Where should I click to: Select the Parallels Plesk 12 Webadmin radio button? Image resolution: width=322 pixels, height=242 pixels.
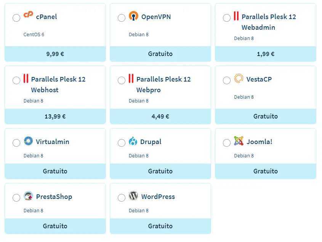pyautogui.click(x=227, y=18)
